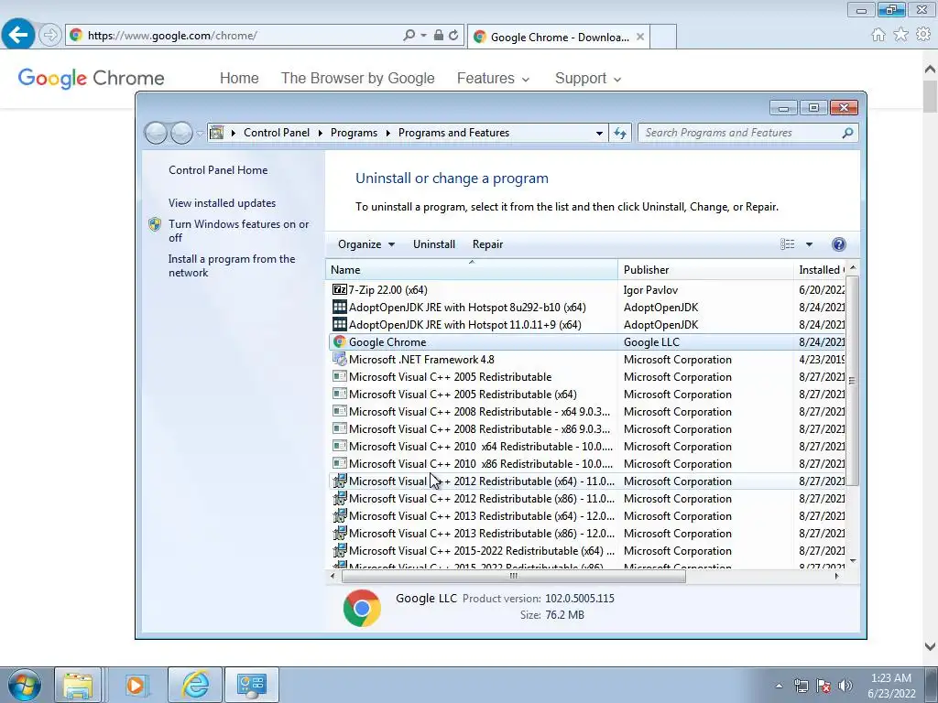This screenshot has height=703, width=938.
Task: Select Programs in the breadcrumb path
Action: 354,133
